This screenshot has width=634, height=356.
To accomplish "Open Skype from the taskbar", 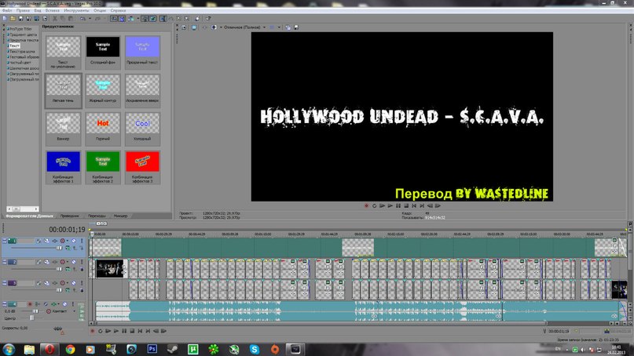I will [255, 349].
